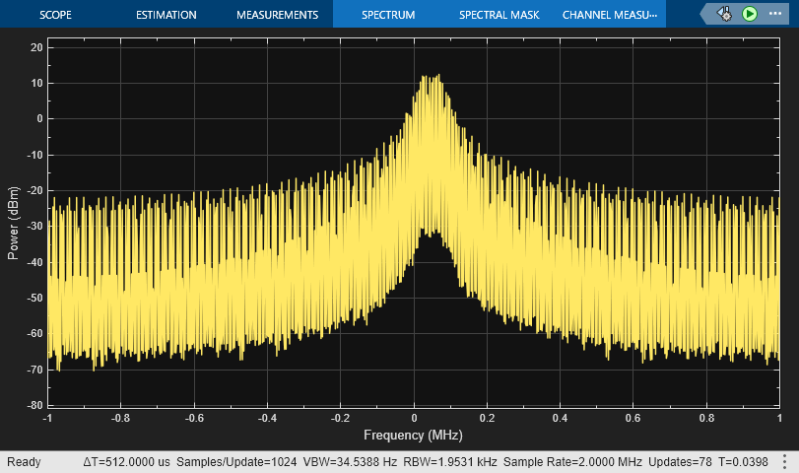
Task: Click the Updates=78 status entry
Action: (680, 462)
